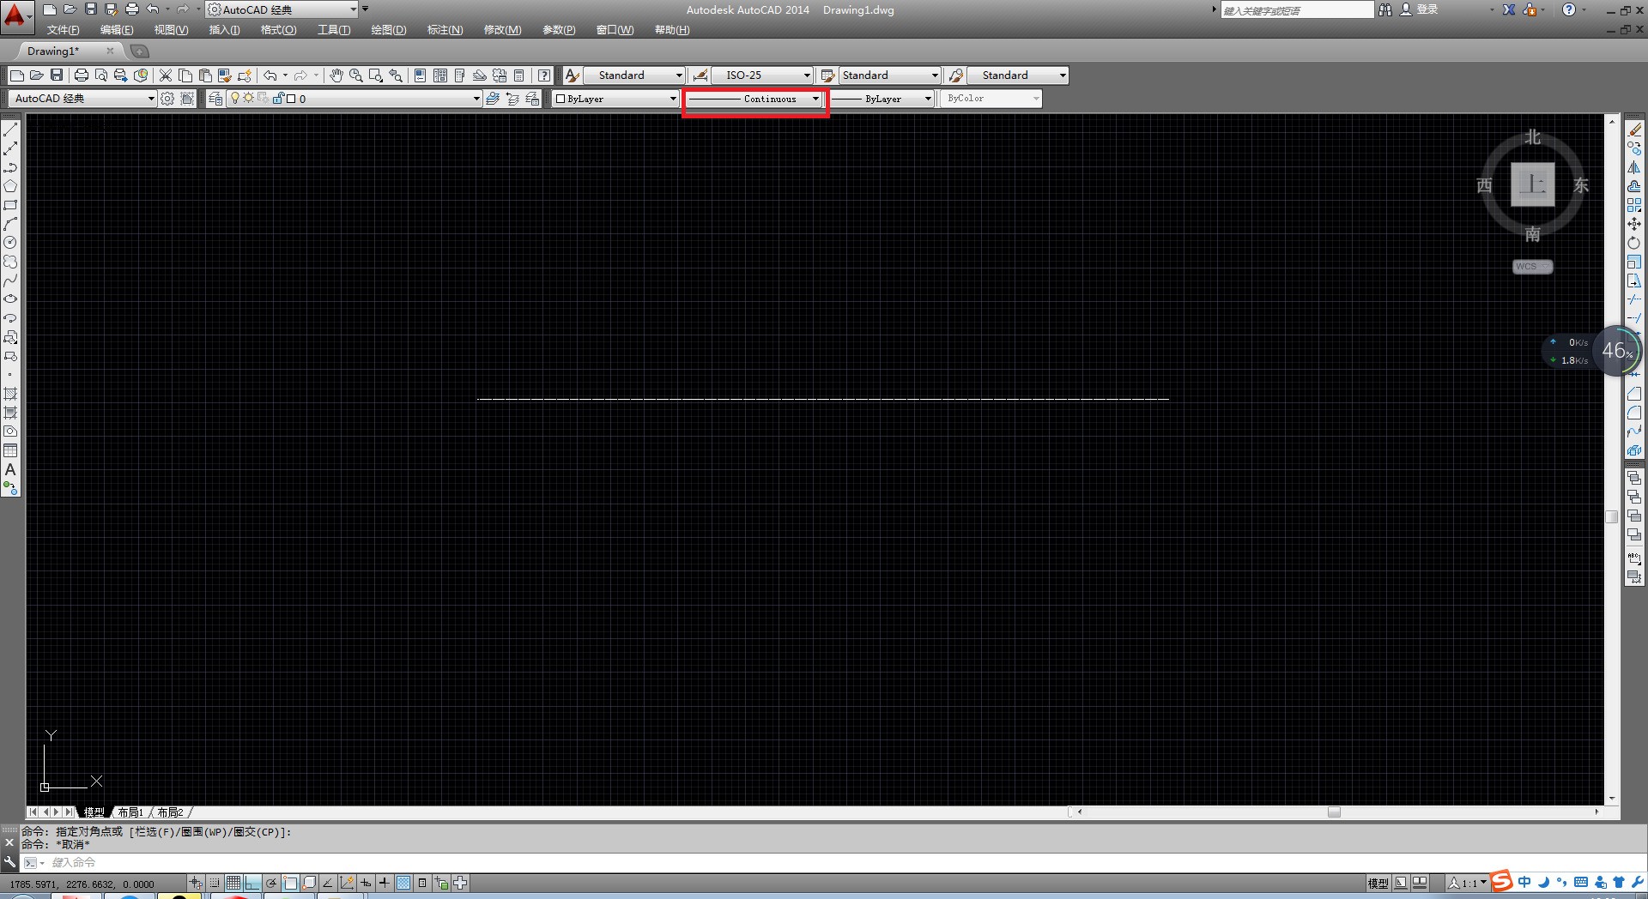Open the Plot print icon
The width and height of the screenshot is (1648, 899).
(x=82, y=75)
